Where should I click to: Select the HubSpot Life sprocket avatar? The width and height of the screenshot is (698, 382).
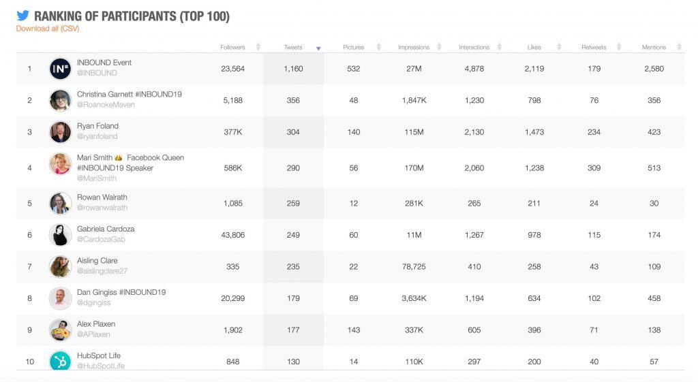[x=60, y=361]
